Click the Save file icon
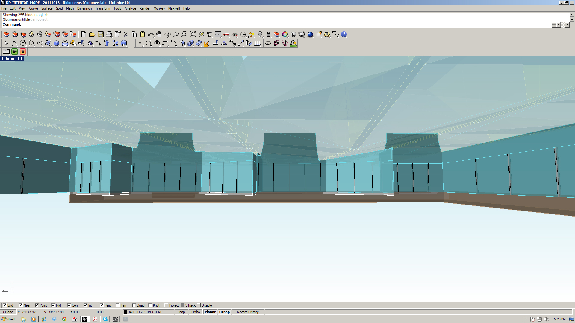 101,34
